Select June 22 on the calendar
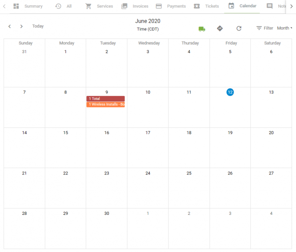The width and height of the screenshot is (296, 252). [66, 173]
